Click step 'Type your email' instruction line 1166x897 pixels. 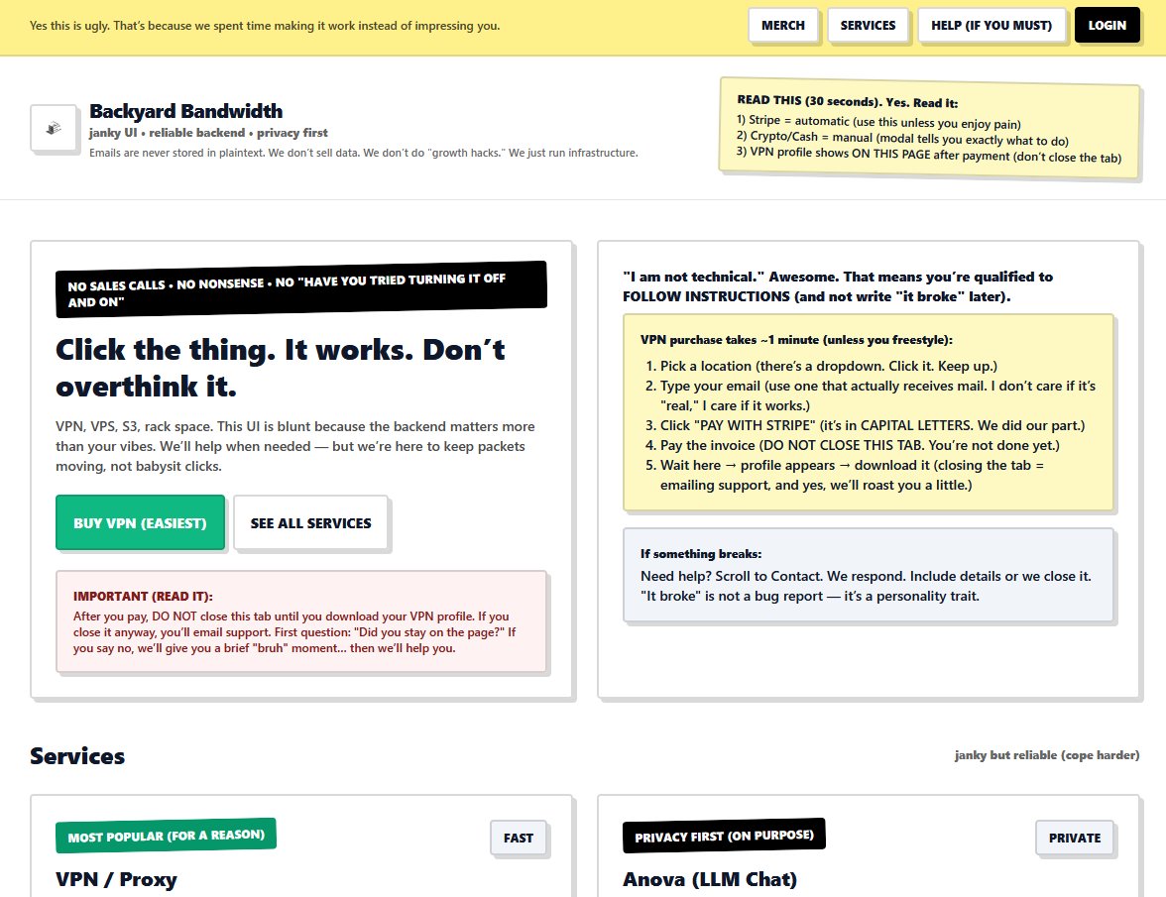point(877,395)
